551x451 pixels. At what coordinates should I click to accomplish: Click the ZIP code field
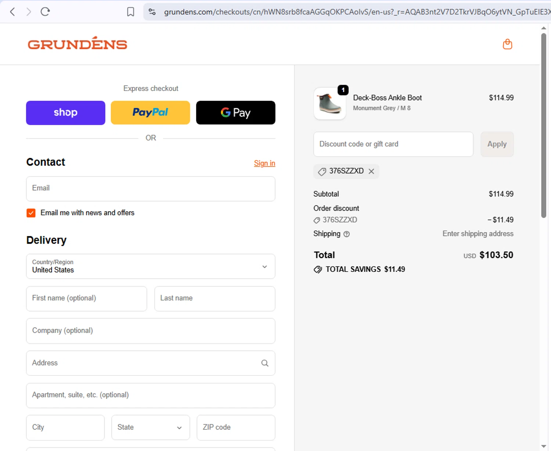point(236,428)
